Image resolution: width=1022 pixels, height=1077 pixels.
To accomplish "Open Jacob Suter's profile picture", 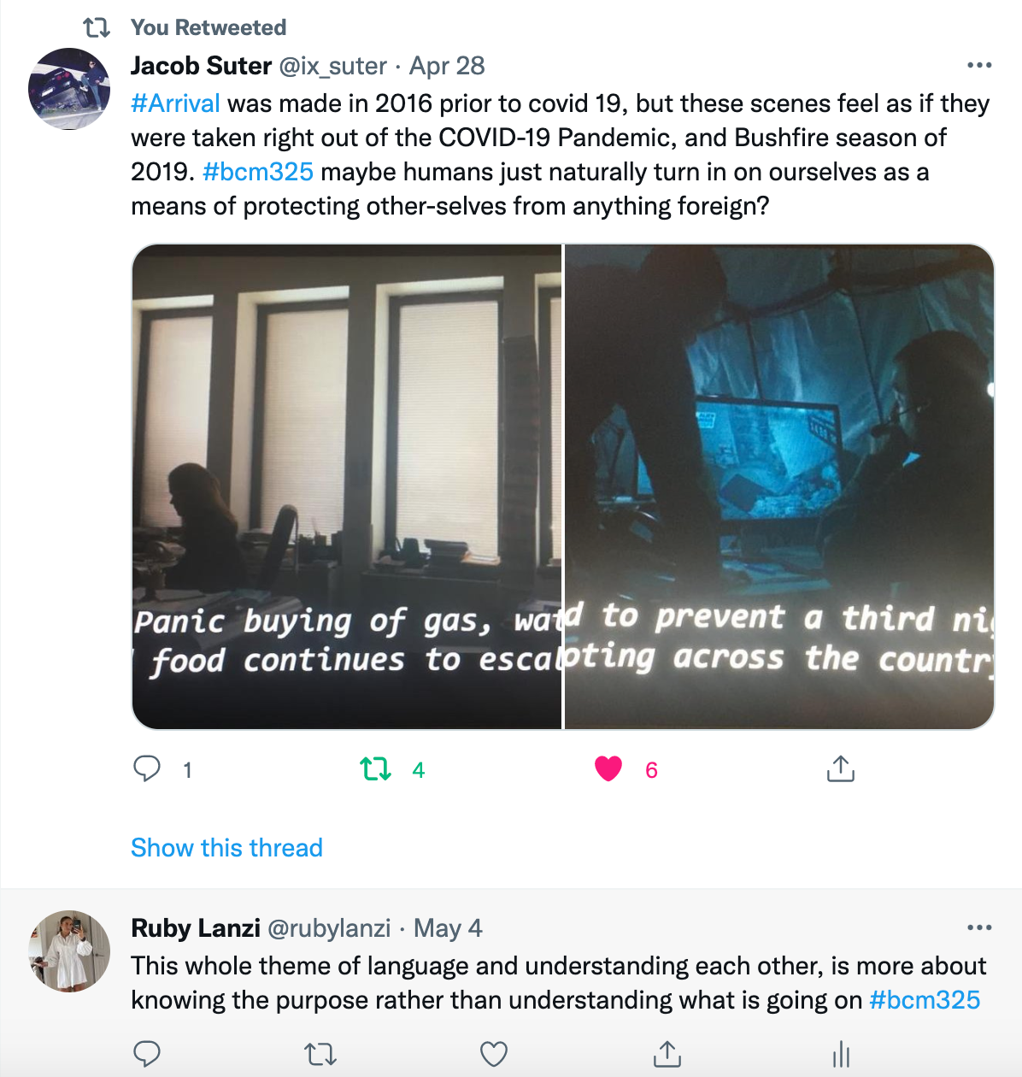I will 69,89.
